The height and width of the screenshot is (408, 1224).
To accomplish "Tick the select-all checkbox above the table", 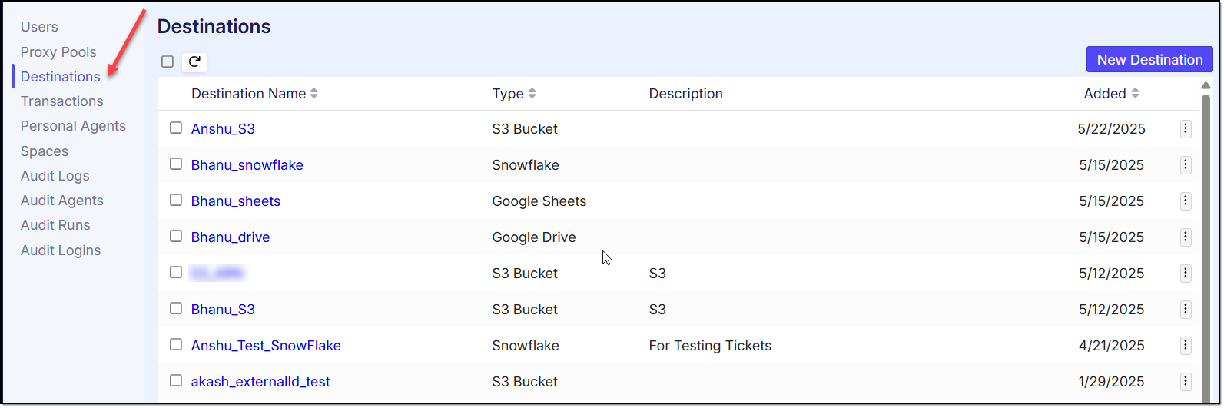I will click(x=168, y=61).
